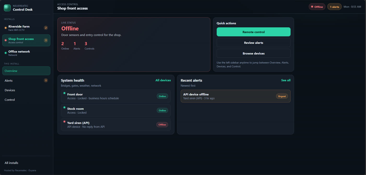The width and height of the screenshot is (366, 175).
Task: Click the Urgent tag on the alert
Action: (x=282, y=96)
